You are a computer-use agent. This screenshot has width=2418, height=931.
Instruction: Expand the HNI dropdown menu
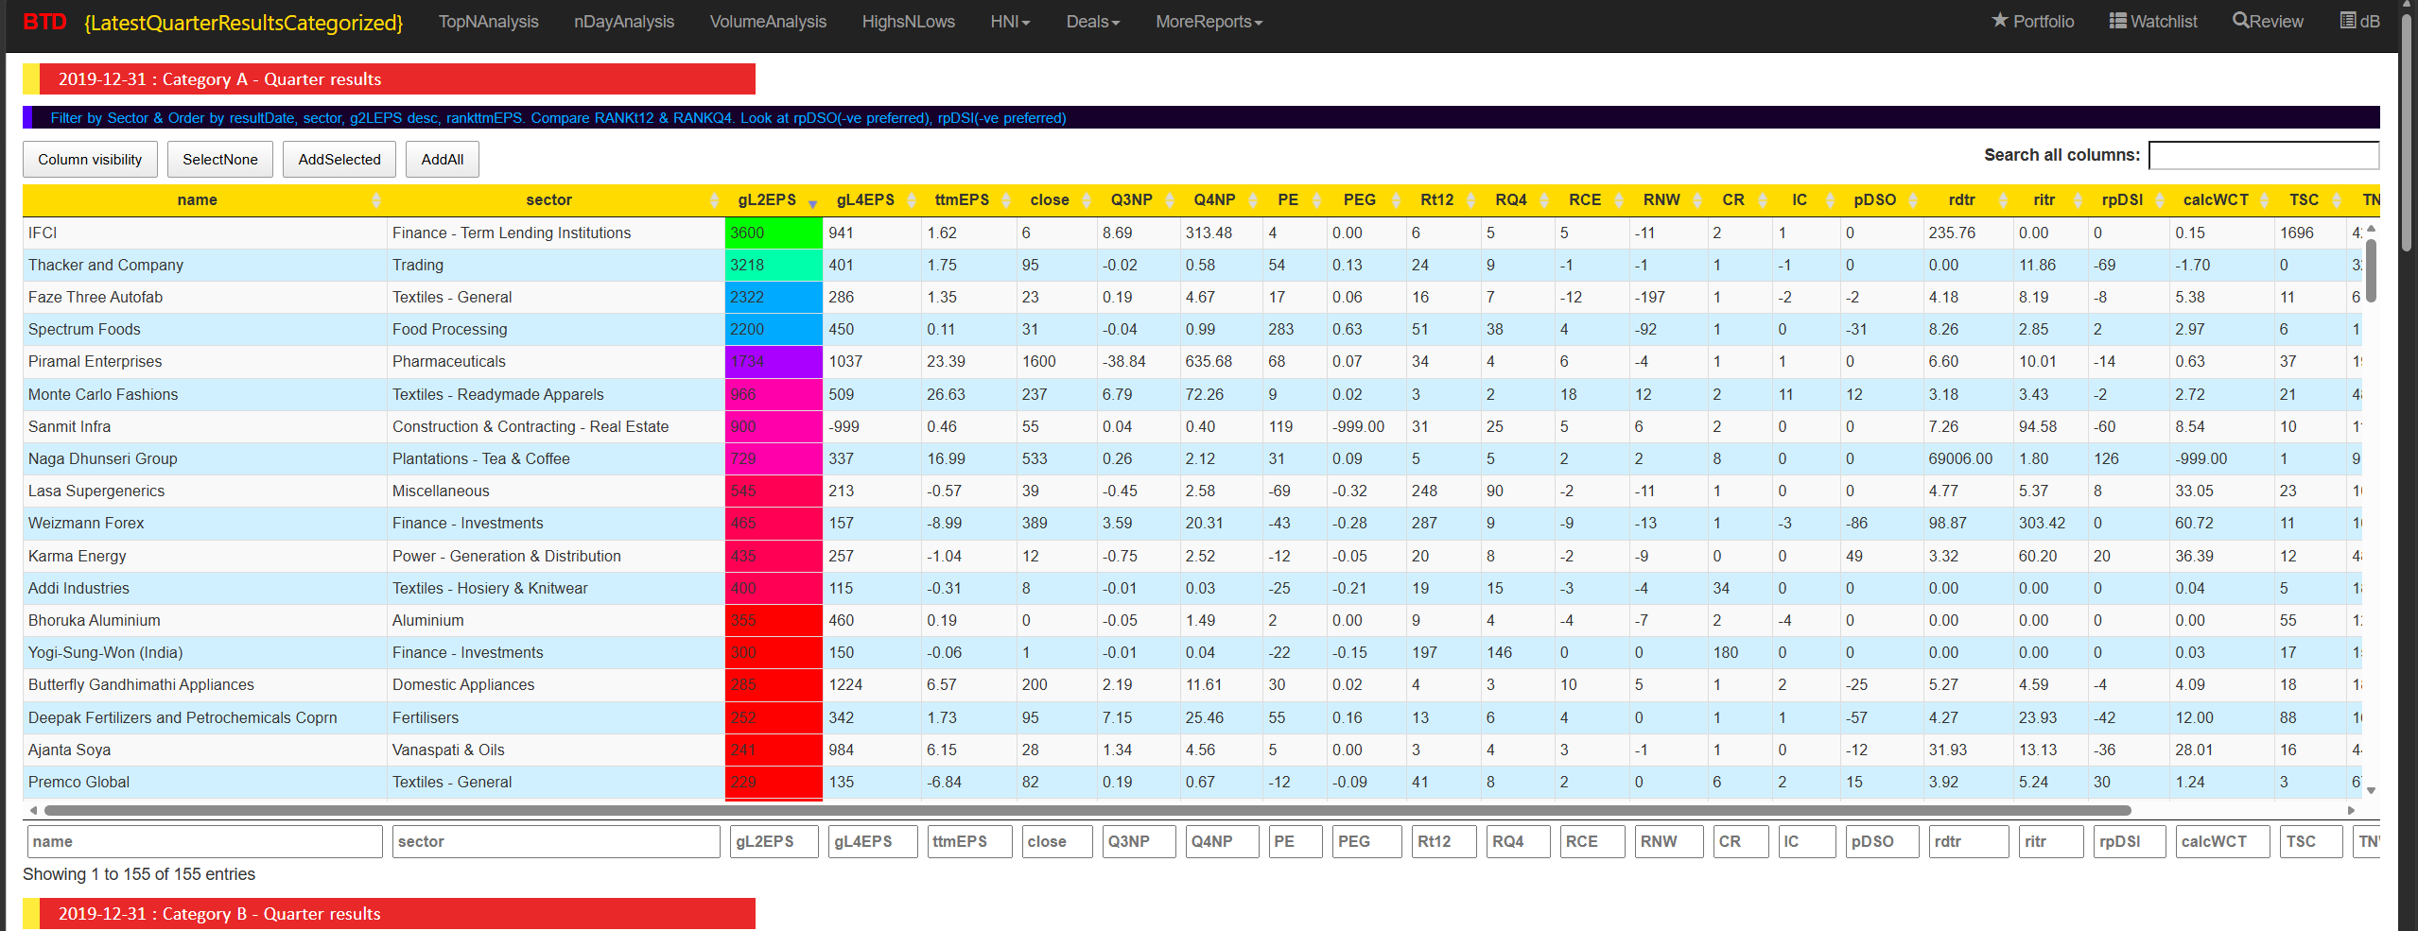(1010, 21)
